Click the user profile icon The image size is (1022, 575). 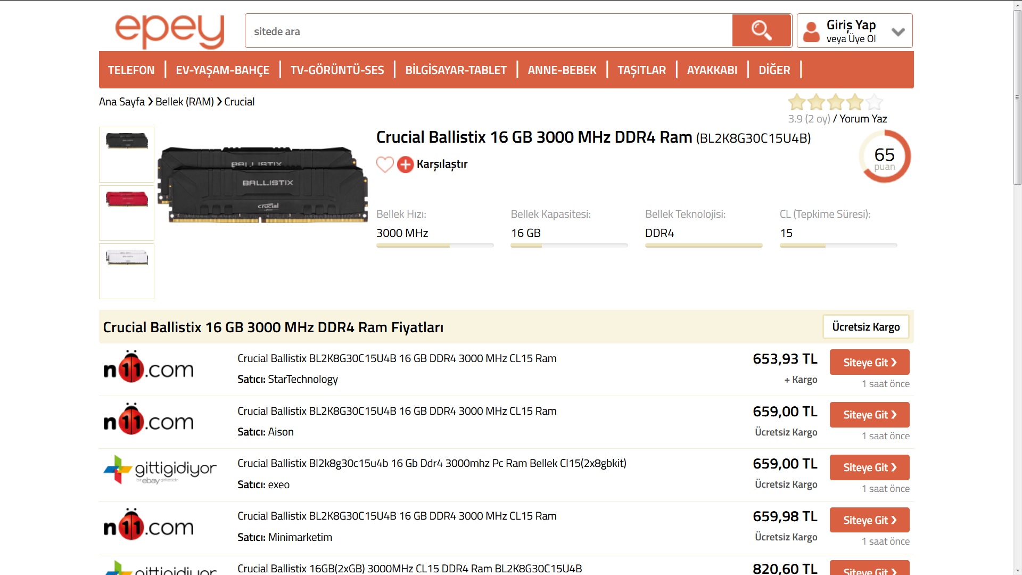[x=811, y=31]
